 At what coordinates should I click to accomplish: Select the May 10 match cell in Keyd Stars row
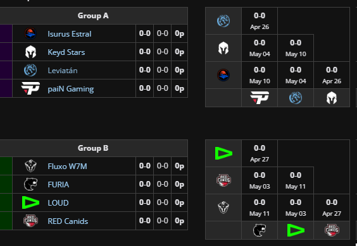coord(296,48)
